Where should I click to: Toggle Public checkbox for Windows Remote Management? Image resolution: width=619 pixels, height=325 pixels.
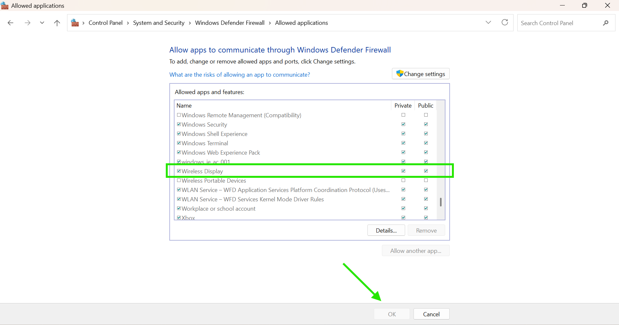point(426,115)
